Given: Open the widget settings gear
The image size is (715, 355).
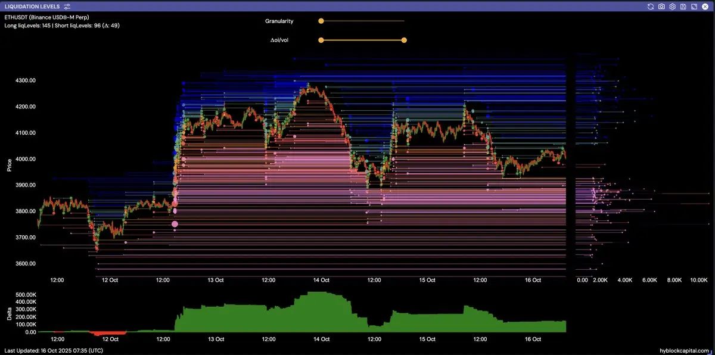Looking at the screenshot, I should pyautogui.click(x=672, y=7).
